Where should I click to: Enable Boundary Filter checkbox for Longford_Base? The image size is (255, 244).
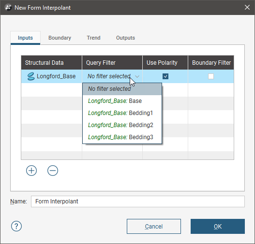(x=211, y=76)
